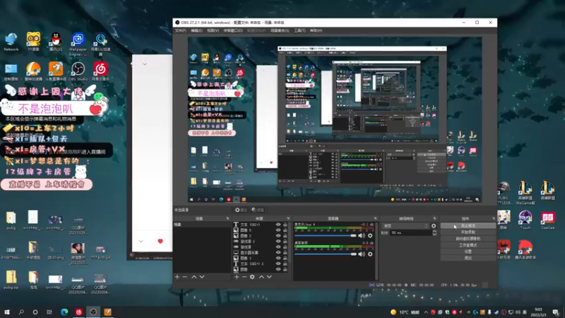Open the 渐变 transition type dropdown
The height and width of the screenshot is (318, 565).
pyautogui.click(x=405, y=225)
